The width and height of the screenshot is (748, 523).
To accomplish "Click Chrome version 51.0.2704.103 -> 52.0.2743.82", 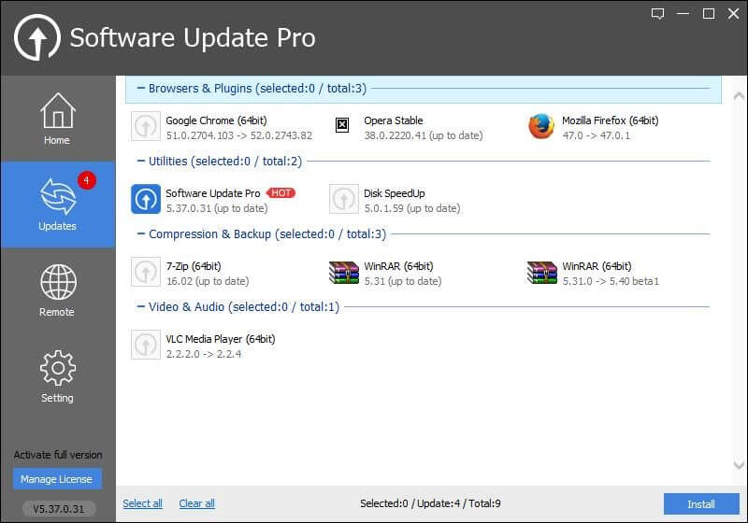I will [239, 135].
